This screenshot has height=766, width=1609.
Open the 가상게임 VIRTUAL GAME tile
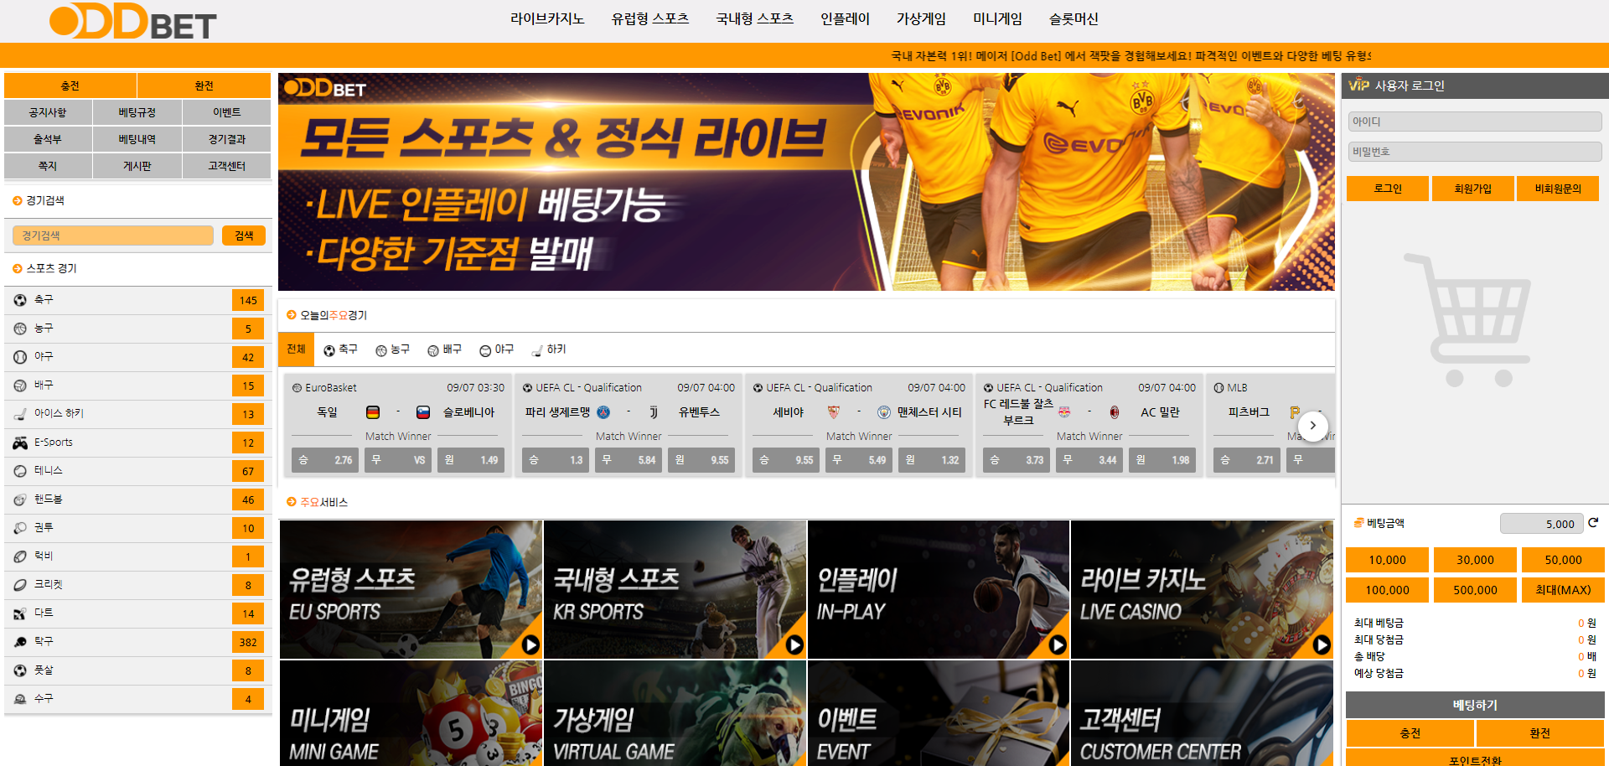click(x=675, y=713)
